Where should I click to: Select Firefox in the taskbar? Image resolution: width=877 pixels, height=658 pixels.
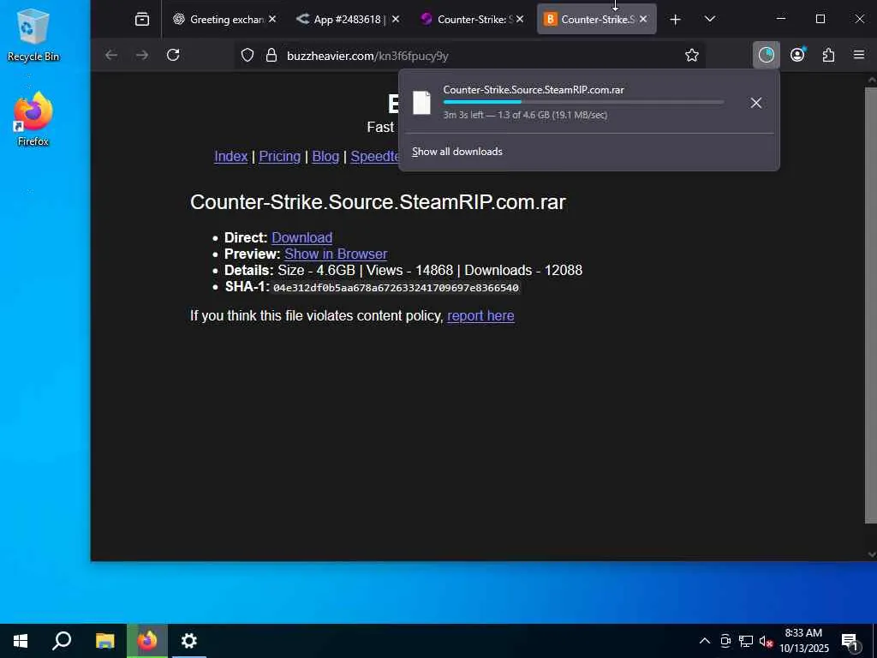click(147, 641)
